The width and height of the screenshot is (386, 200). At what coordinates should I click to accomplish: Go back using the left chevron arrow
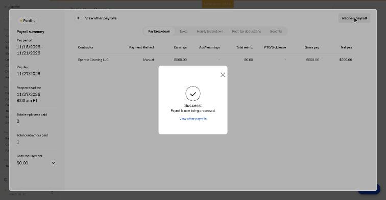pos(78,18)
